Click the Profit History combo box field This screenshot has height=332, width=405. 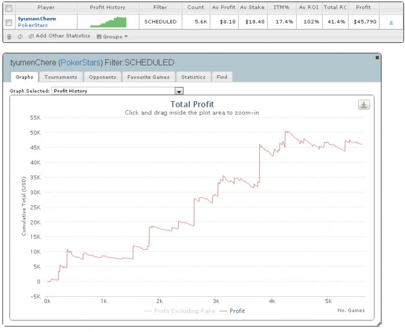(117, 91)
